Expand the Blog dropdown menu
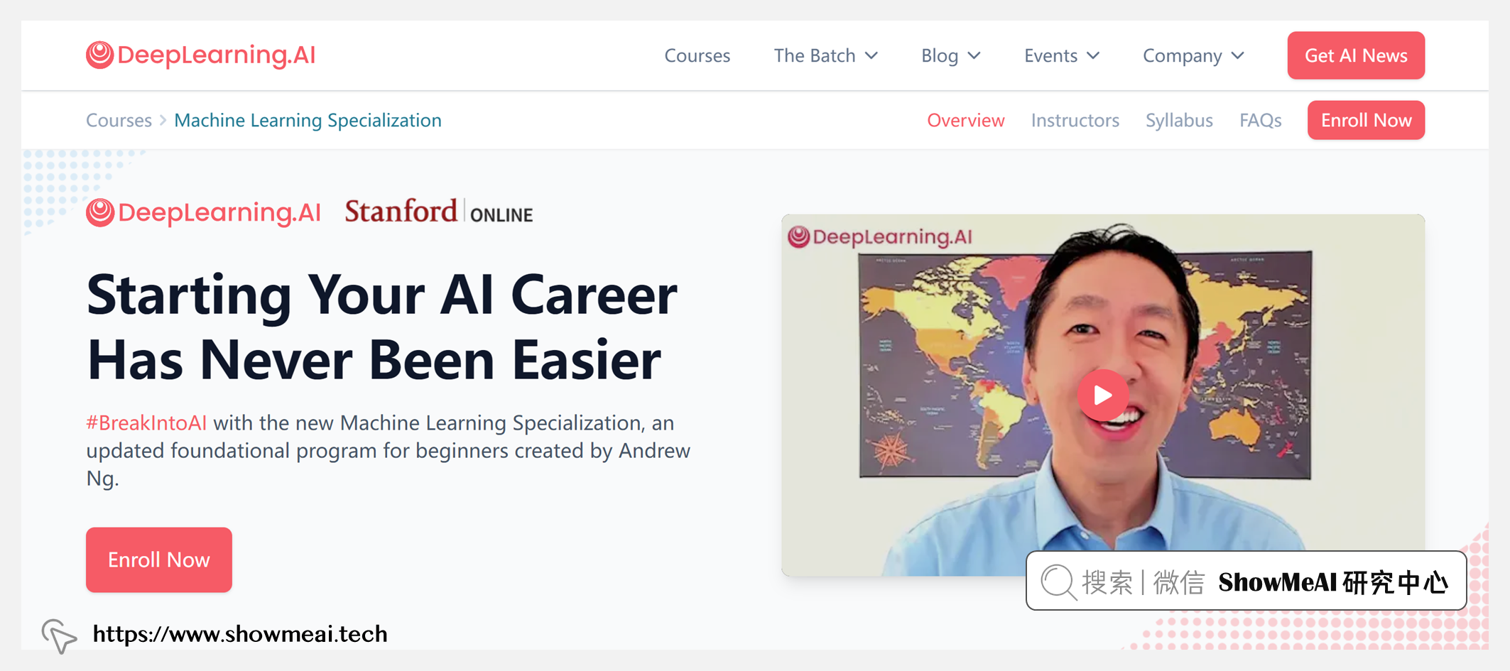Image resolution: width=1510 pixels, height=671 pixels. pyautogui.click(x=951, y=55)
